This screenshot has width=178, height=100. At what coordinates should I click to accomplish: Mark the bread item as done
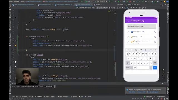pos(155,37)
